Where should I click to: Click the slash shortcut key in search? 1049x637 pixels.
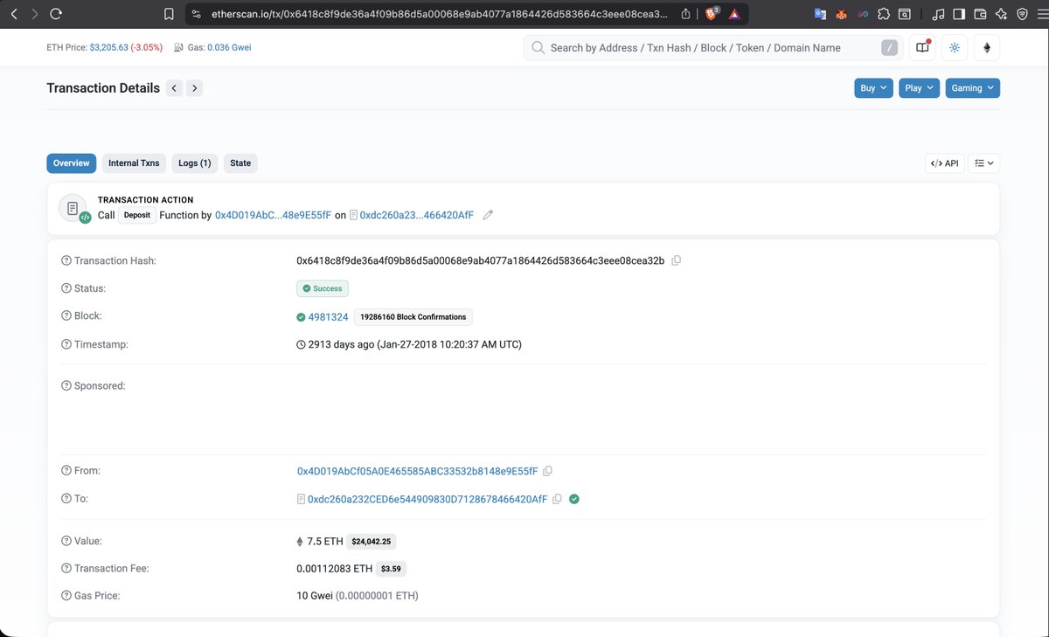pyautogui.click(x=890, y=48)
